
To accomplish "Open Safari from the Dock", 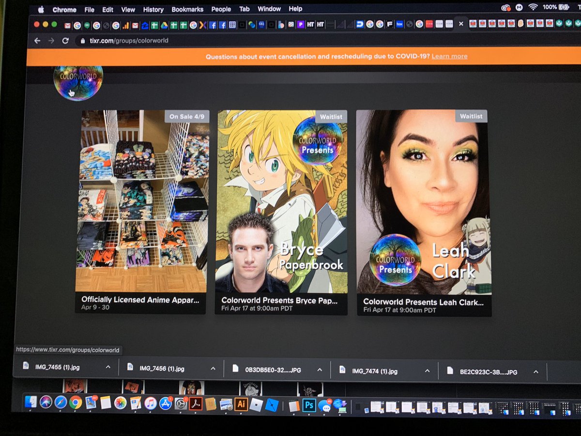I will click(61, 403).
